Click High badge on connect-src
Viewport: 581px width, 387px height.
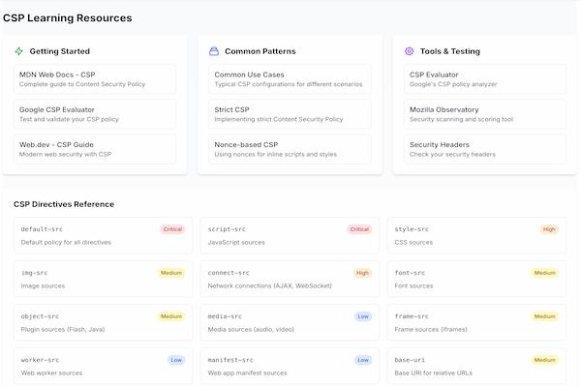click(362, 273)
